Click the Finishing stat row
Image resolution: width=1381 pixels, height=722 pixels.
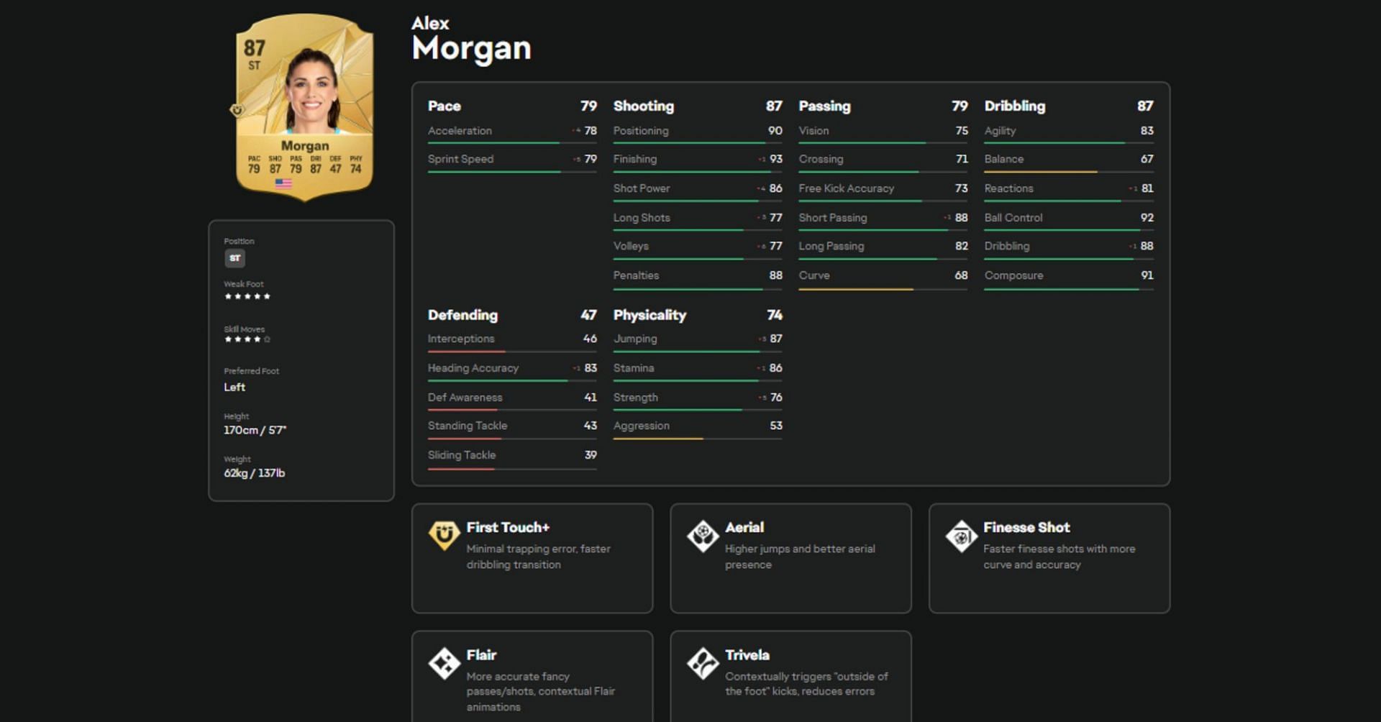tap(697, 159)
